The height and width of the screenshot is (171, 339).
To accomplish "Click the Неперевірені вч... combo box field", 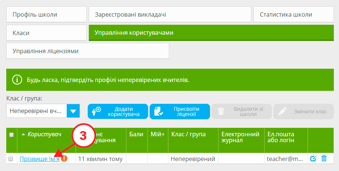I will 36,111.
